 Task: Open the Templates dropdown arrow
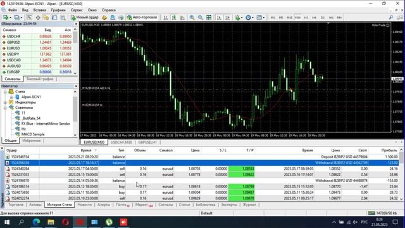263,18
